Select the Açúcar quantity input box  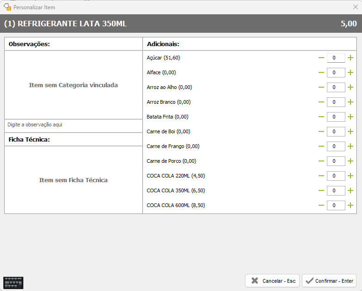pyautogui.click(x=336, y=58)
